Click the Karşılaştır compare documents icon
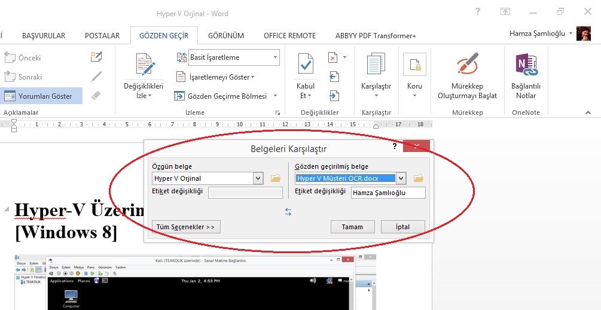 click(x=376, y=64)
